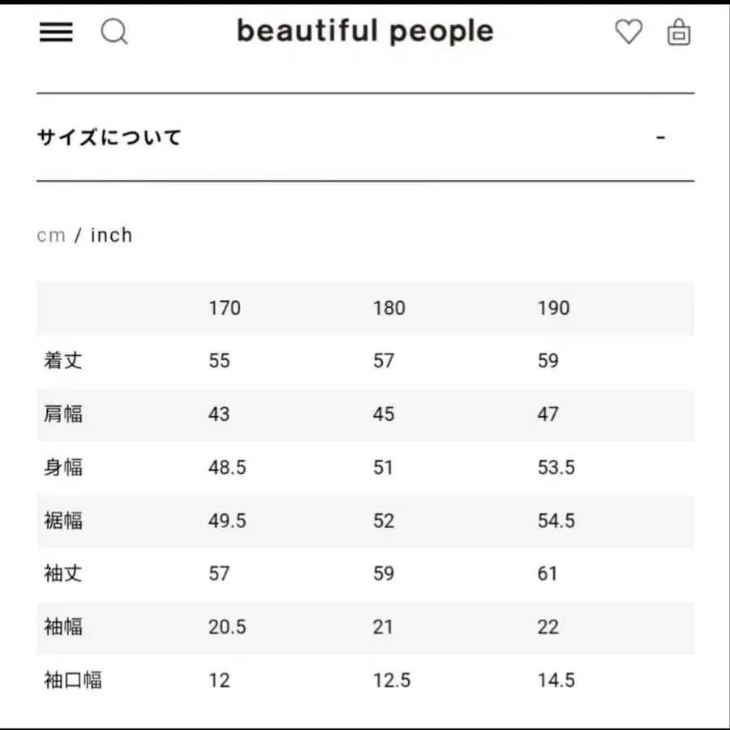Click the 着丈 row label
The width and height of the screenshot is (730, 730).
point(63,361)
